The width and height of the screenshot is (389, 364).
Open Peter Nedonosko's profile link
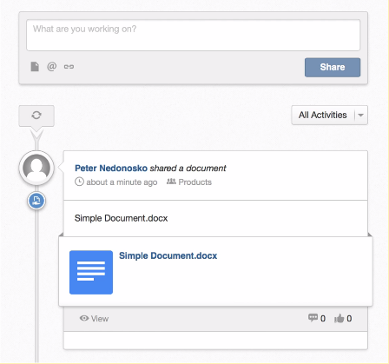pos(111,168)
